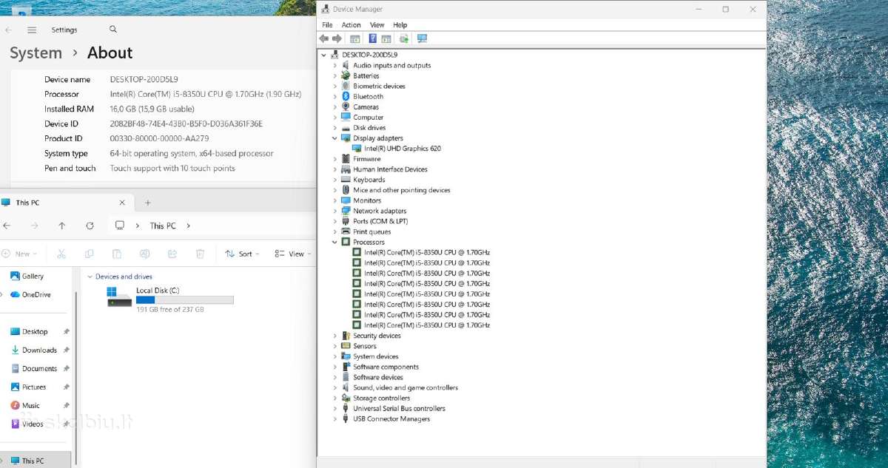Screen dimensions: 888x468
Task: Click the Device ID value text
Action: click(186, 124)
